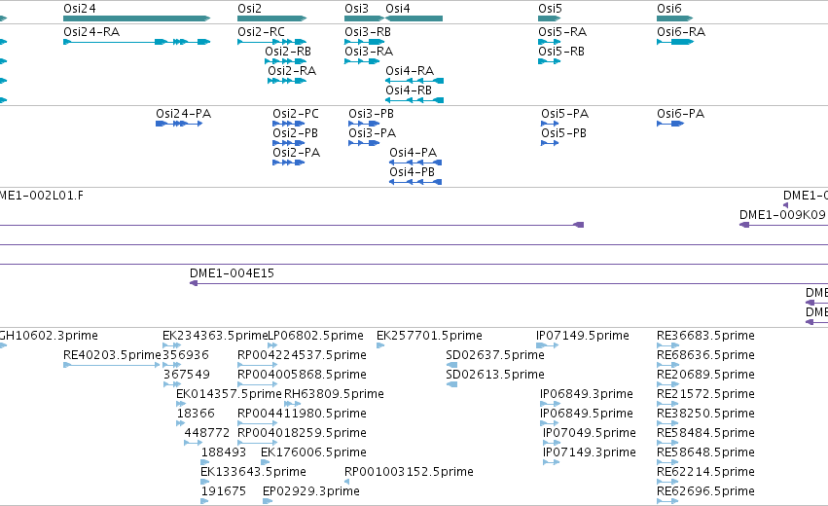Open protein Osi5-PA
The image size is (828, 506).
pyautogui.click(x=565, y=114)
